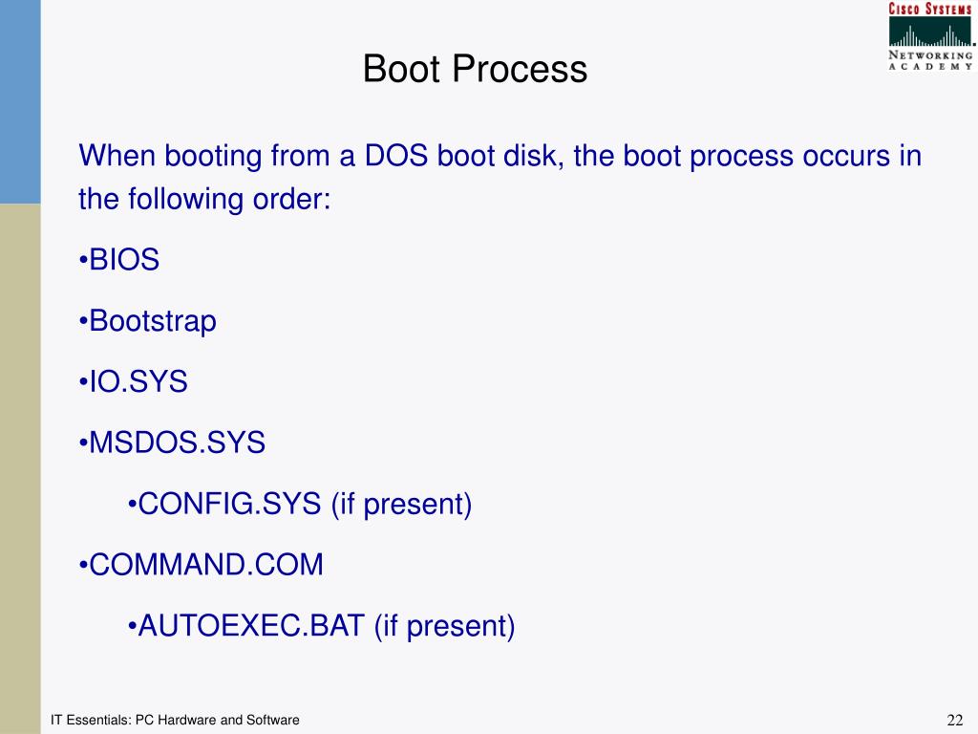Click the Cisco bridge graphic in logo

coord(930,32)
